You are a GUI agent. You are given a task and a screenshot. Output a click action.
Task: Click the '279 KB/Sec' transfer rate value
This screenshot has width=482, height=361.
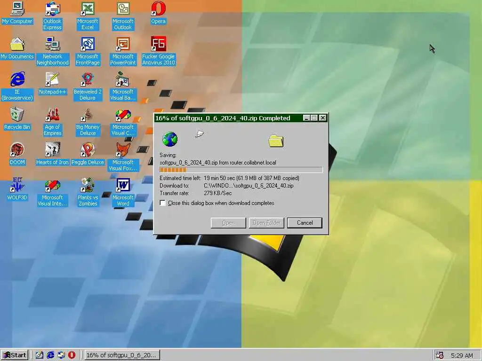point(217,193)
